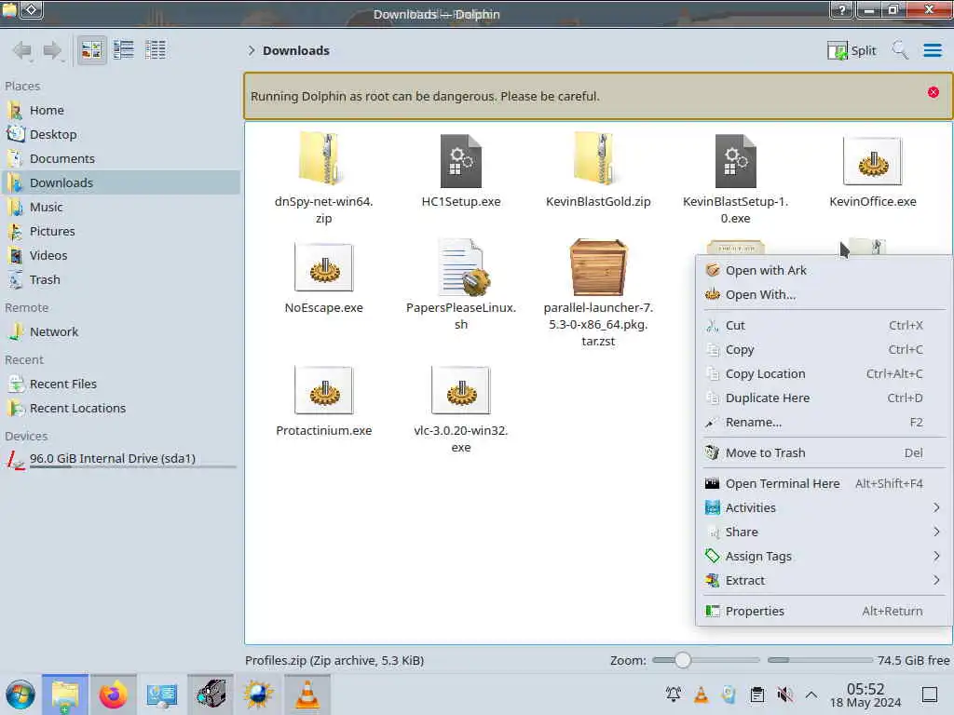Click Show Desktop button in taskbar
This screenshot has width=954, height=715.
(930, 695)
